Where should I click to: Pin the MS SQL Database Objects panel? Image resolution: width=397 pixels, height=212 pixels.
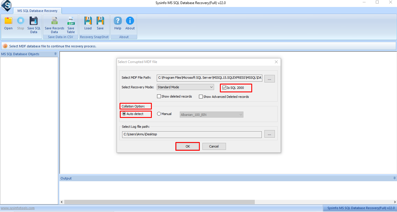pyautogui.click(x=55, y=54)
